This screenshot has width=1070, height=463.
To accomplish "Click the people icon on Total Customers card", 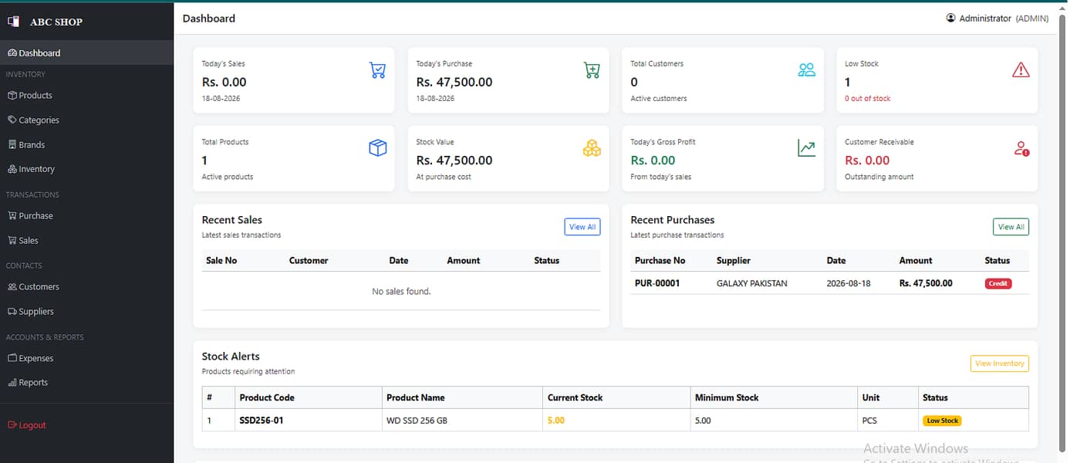I will click(807, 70).
